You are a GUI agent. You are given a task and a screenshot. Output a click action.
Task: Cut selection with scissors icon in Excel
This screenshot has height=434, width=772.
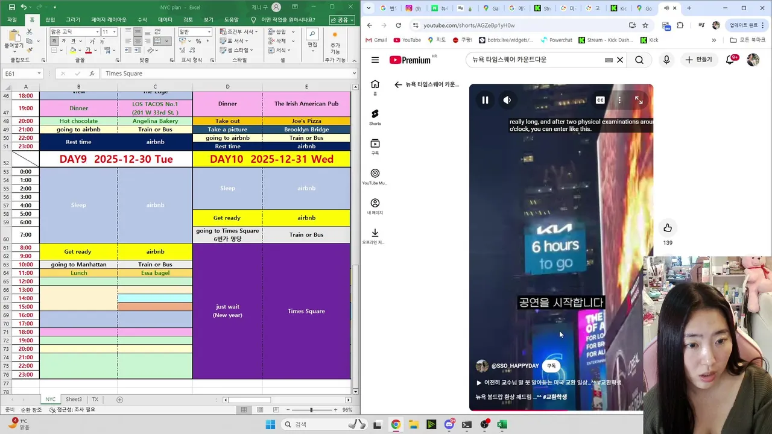click(29, 31)
